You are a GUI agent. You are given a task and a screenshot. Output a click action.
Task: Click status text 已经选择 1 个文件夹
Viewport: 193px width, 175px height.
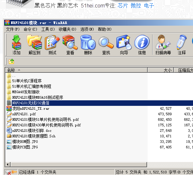[x=38, y=172]
